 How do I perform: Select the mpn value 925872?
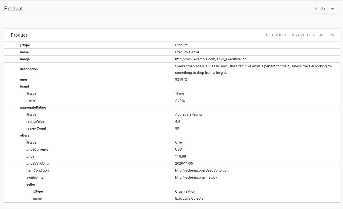click(x=181, y=79)
